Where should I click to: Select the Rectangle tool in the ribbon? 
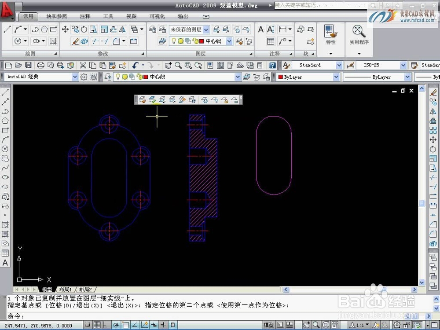coord(53,29)
